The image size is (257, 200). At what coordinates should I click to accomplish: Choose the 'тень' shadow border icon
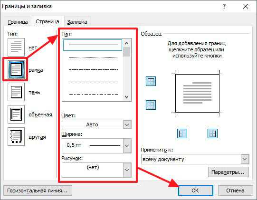click(x=16, y=92)
